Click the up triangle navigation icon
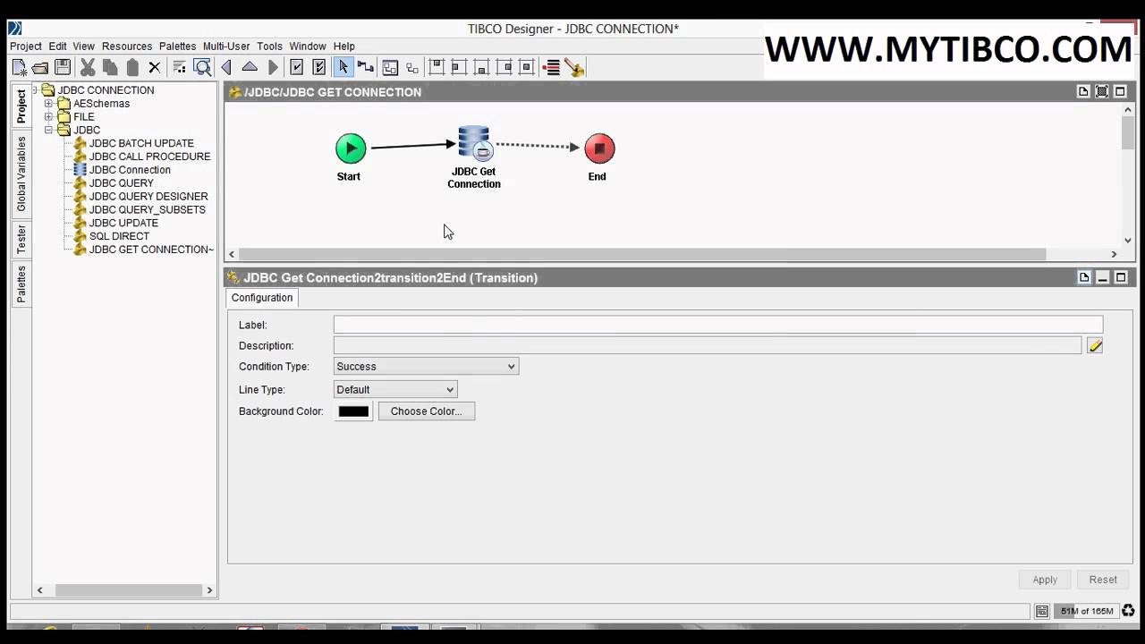 (x=250, y=67)
